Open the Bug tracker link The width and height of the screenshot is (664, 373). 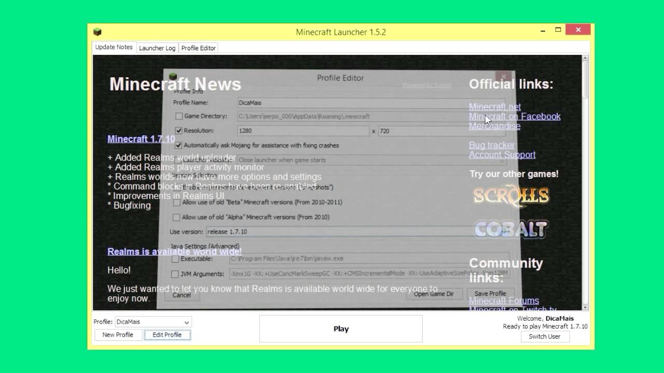click(x=492, y=145)
